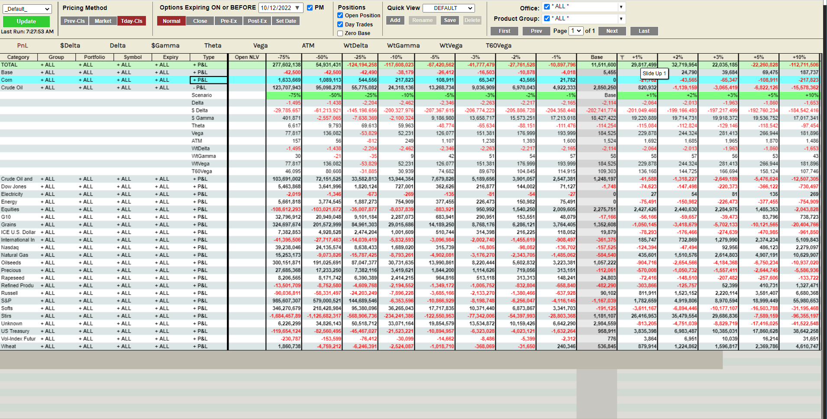Expand '+ P&L' in the S&P row
This screenshot has height=419, width=827.
(x=200, y=301)
